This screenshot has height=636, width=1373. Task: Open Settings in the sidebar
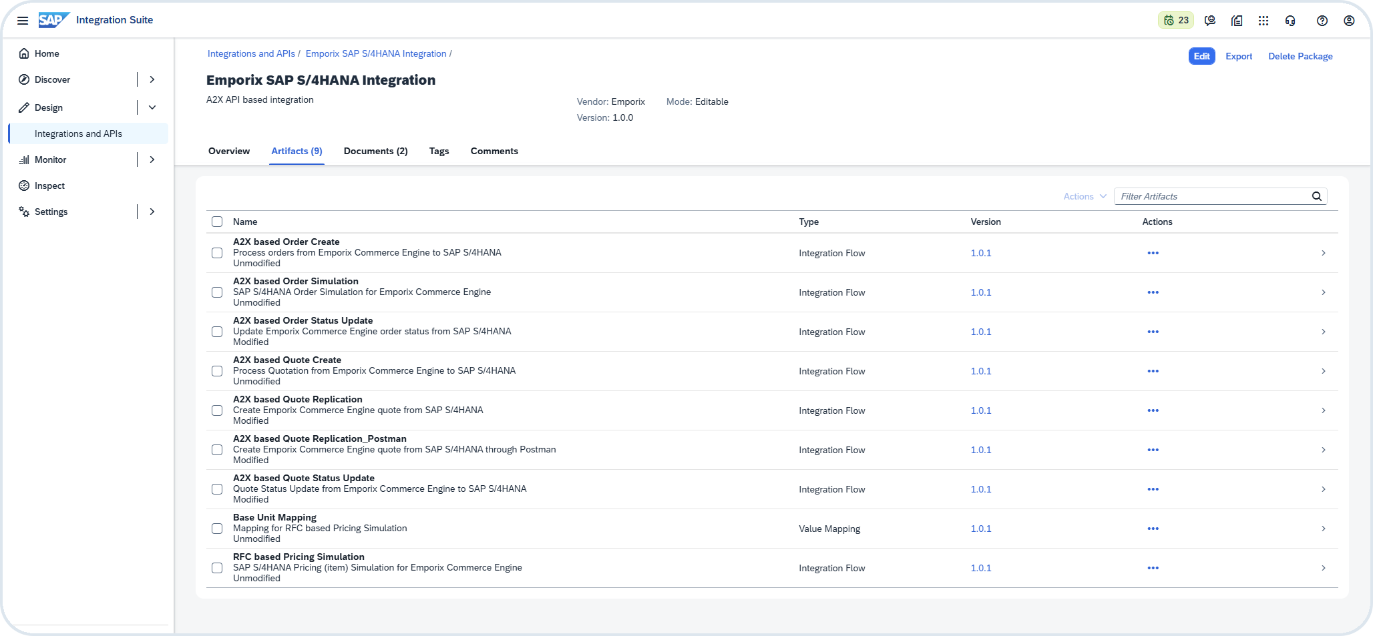pos(51,212)
